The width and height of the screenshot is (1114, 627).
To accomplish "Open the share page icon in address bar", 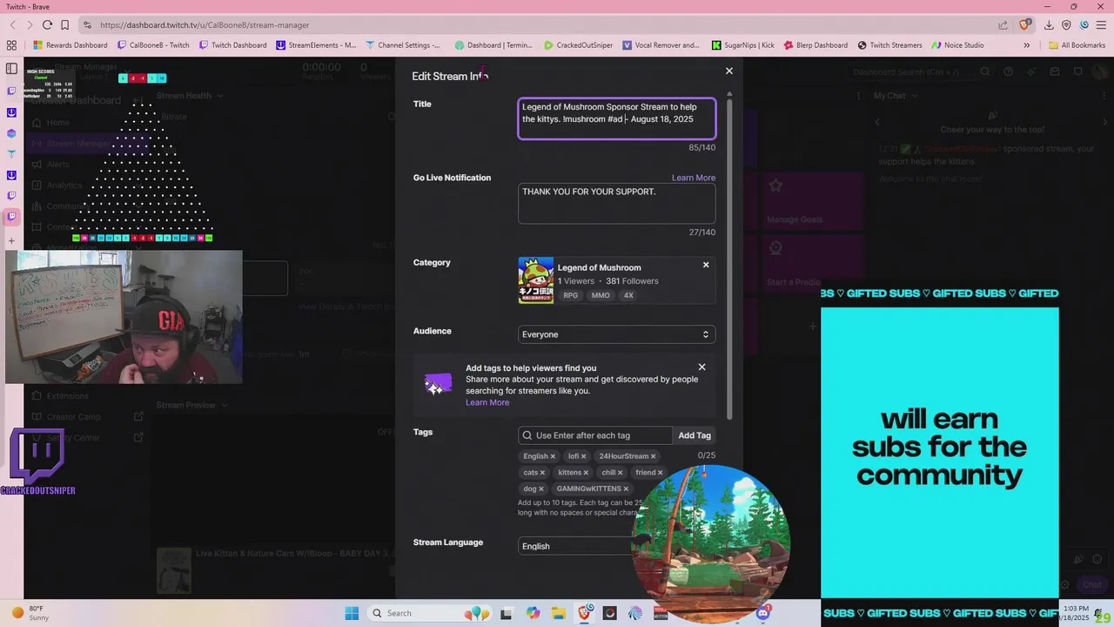I will [x=1003, y=24].
